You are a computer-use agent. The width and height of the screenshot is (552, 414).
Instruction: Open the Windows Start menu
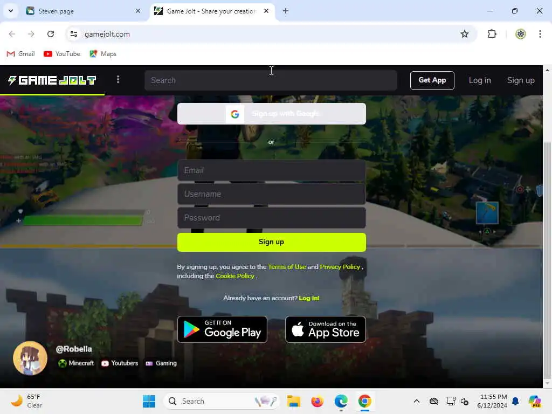coord(149,401)
